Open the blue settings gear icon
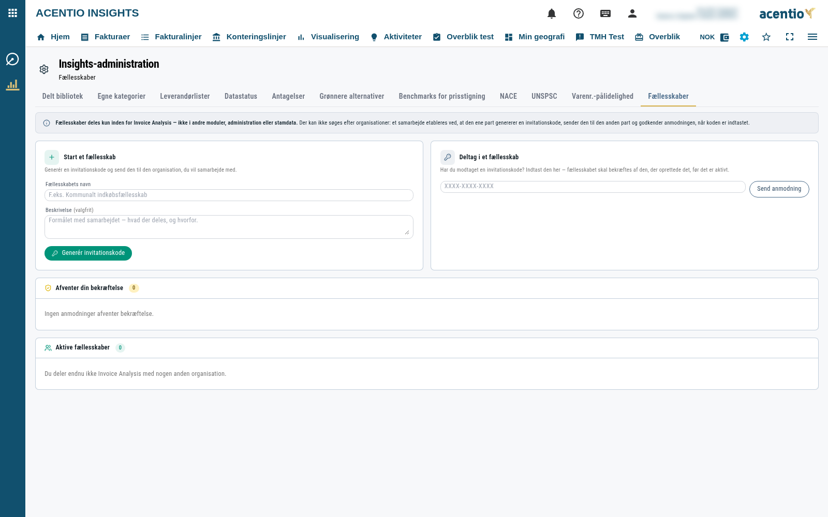828x517 pixels. [744, 37]
